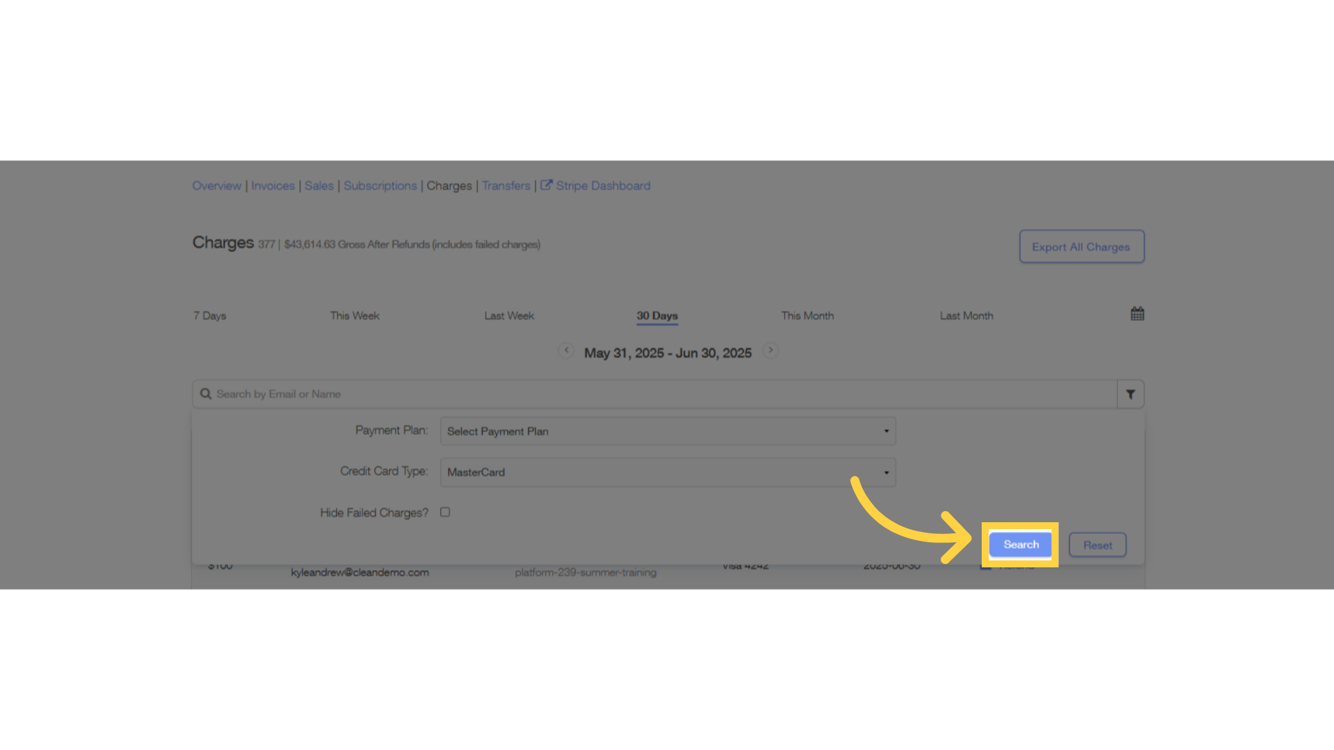This screenshot has height=750, width=1334.
Task: Open the Stripe Dashboard external link
Action: pyautogui.click(x=595, y=186)
